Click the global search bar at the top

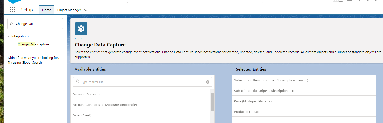tap(195, 1)
